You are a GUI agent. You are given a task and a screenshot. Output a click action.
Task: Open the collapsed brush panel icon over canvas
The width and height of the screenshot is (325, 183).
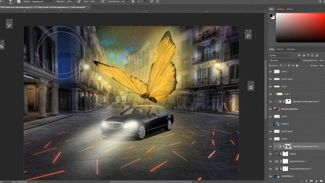tap(9, 25)
